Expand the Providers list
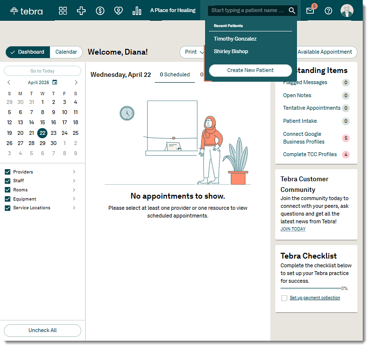This screenshot has height=348, width=370. [74, 172]
